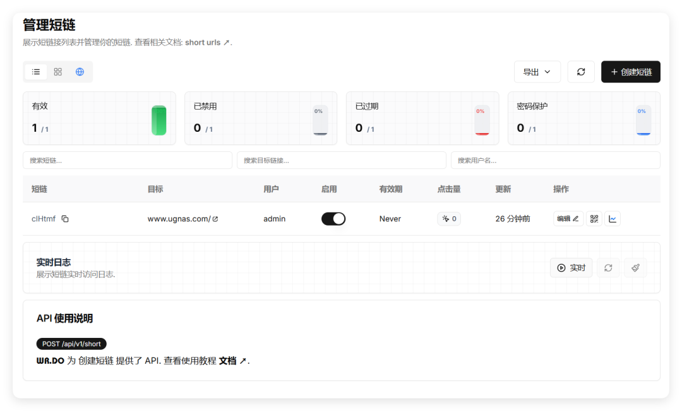Click the admin user cell
Viewport: 682px width, 411px height.
[x=275, y=219]
